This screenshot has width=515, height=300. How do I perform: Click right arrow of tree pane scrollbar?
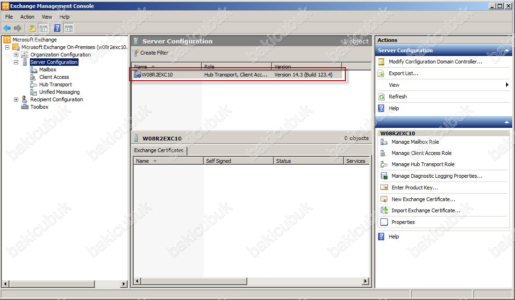[124, 284]
